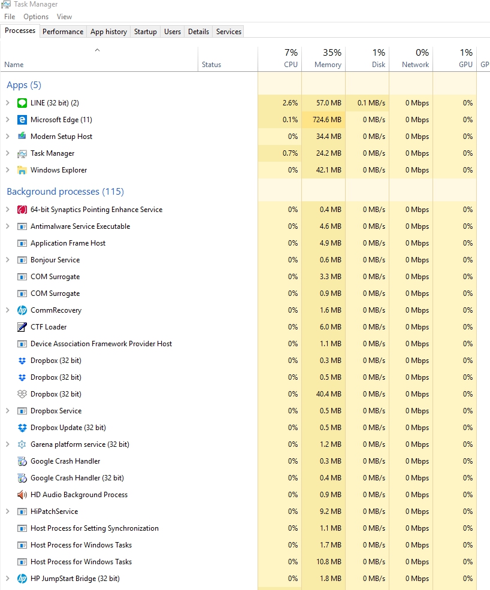This screenshot has width=490, height=590.
Task: Click the Google Crash Handler icon using 0.3 MB
Action: tap(22, 461)
